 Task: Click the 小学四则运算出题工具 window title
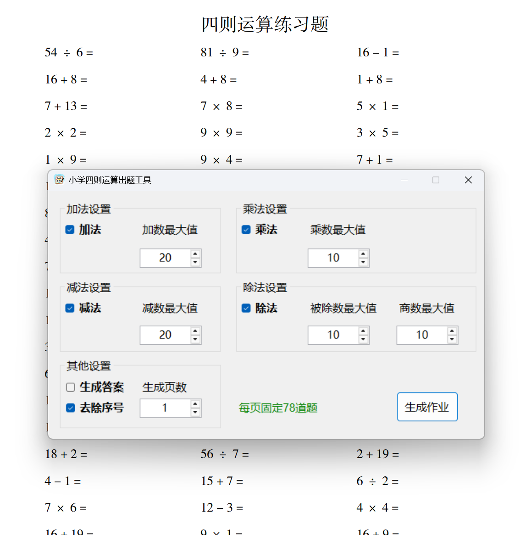pos(110,180)
